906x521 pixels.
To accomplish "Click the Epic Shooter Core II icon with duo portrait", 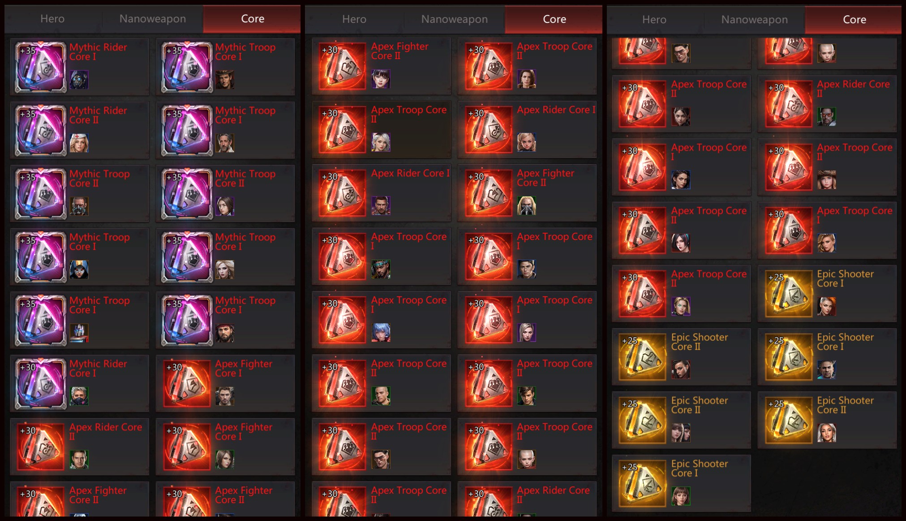I will (643, 420).
